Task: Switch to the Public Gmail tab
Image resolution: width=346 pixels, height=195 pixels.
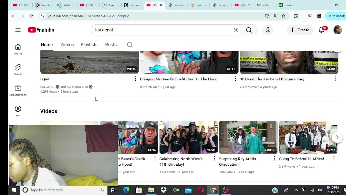Action: [265, 5]
